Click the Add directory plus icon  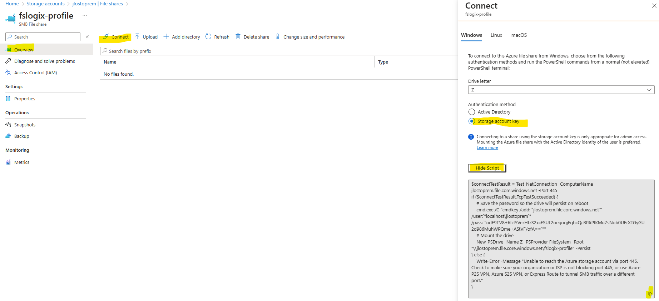coord(166,36)
